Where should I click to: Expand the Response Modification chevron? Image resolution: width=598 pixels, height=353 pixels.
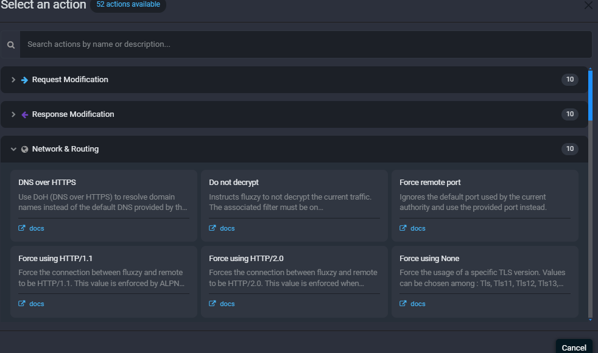pos(13,114)
